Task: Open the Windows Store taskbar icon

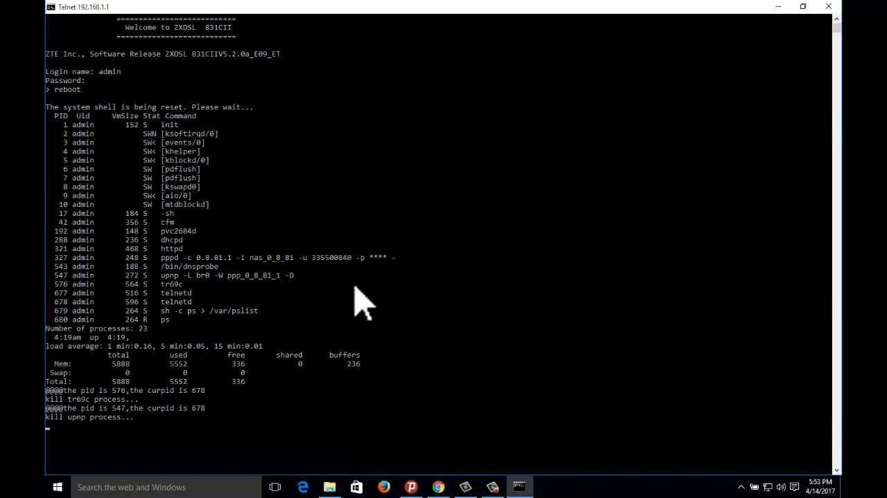Action: (x=357, y=487)
